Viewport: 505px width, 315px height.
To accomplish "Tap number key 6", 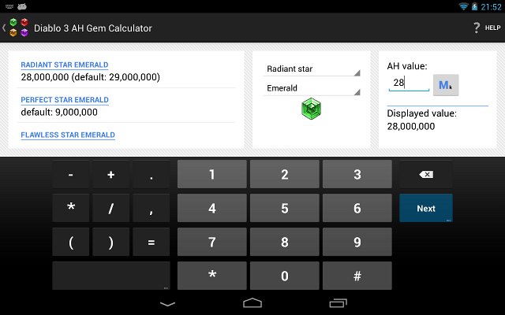I will pos(357,208).
